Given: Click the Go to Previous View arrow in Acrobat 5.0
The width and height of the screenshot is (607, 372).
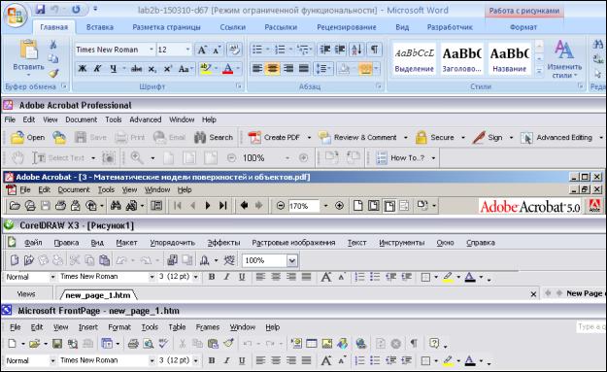Looking at the screenshot, I should [x=244, y=206].
